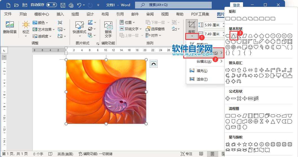Click the Picture Effects icon
The width and height of the screenshot is (298, 157).
(x=90, y=29)
